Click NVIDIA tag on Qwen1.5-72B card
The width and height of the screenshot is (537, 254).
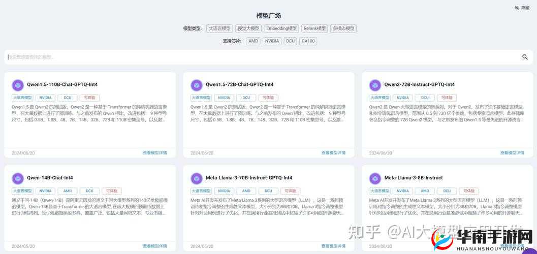(224, 98)
